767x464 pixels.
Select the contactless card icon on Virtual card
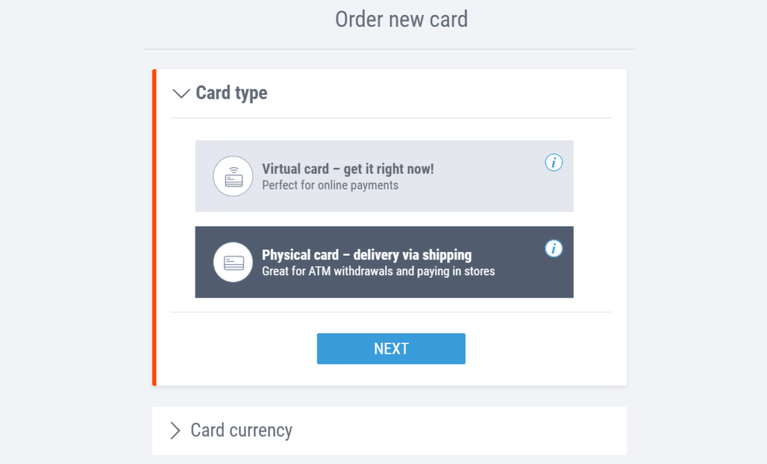[x=232, y=175]
